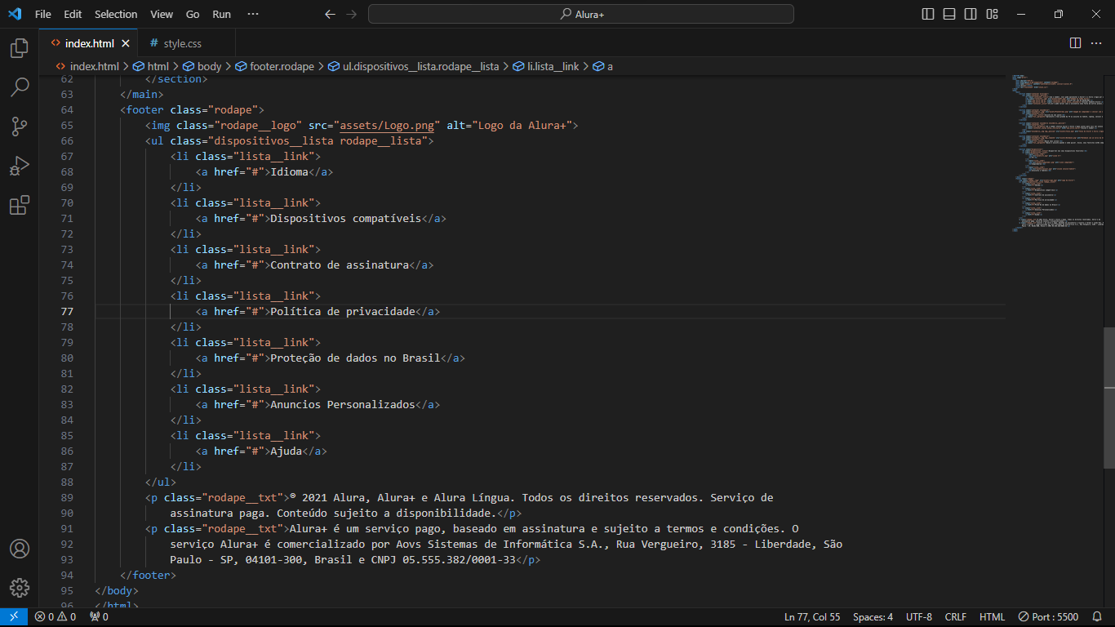Toggle the bottom panel
Image resolution: width=1115 pixels, height=627 pixels.
pyautogui.click(x=949, y=14)
